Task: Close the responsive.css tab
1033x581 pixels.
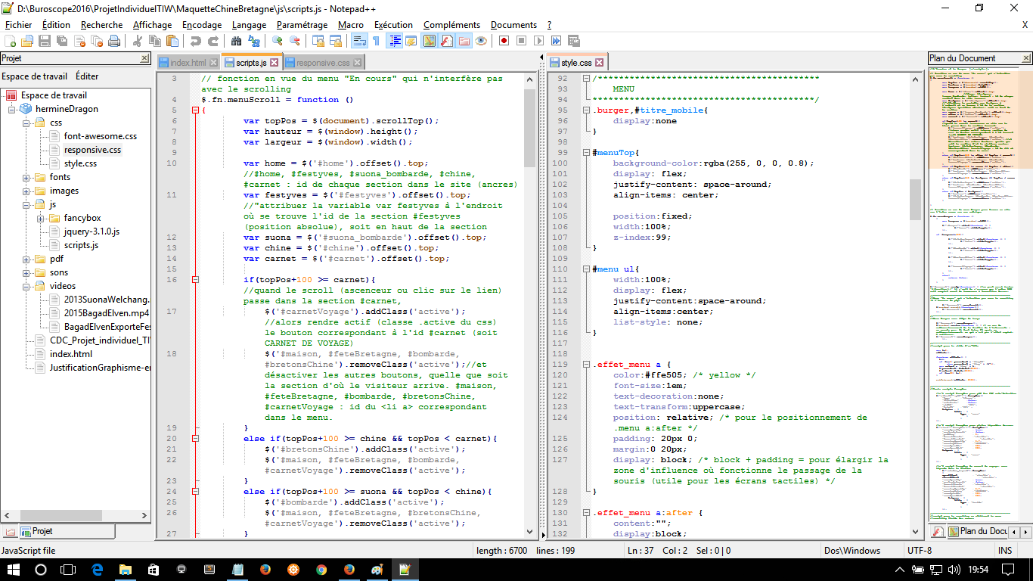Action: 358,63
